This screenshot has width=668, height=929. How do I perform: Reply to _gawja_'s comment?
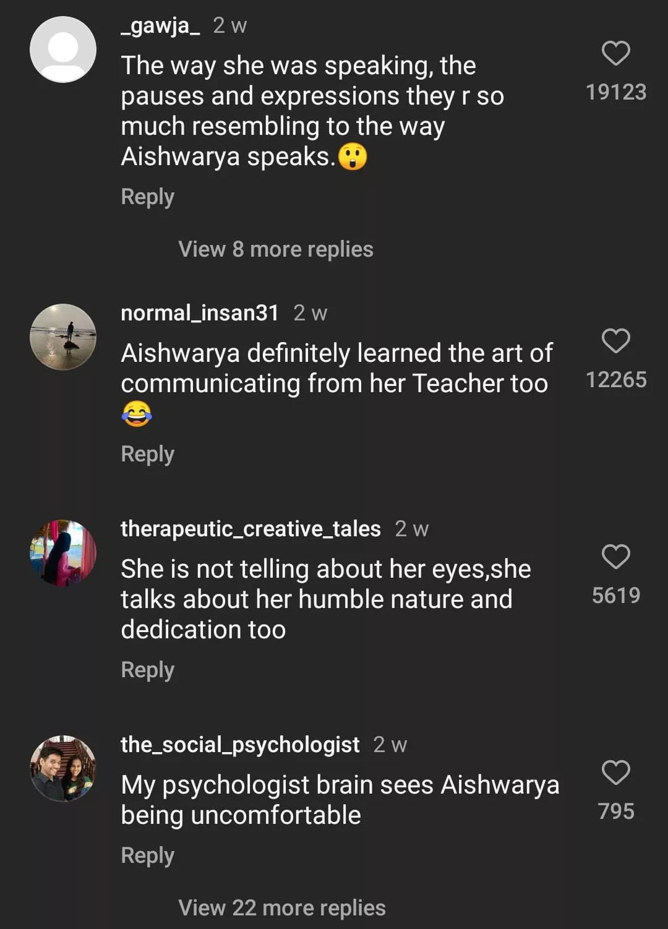147,197
